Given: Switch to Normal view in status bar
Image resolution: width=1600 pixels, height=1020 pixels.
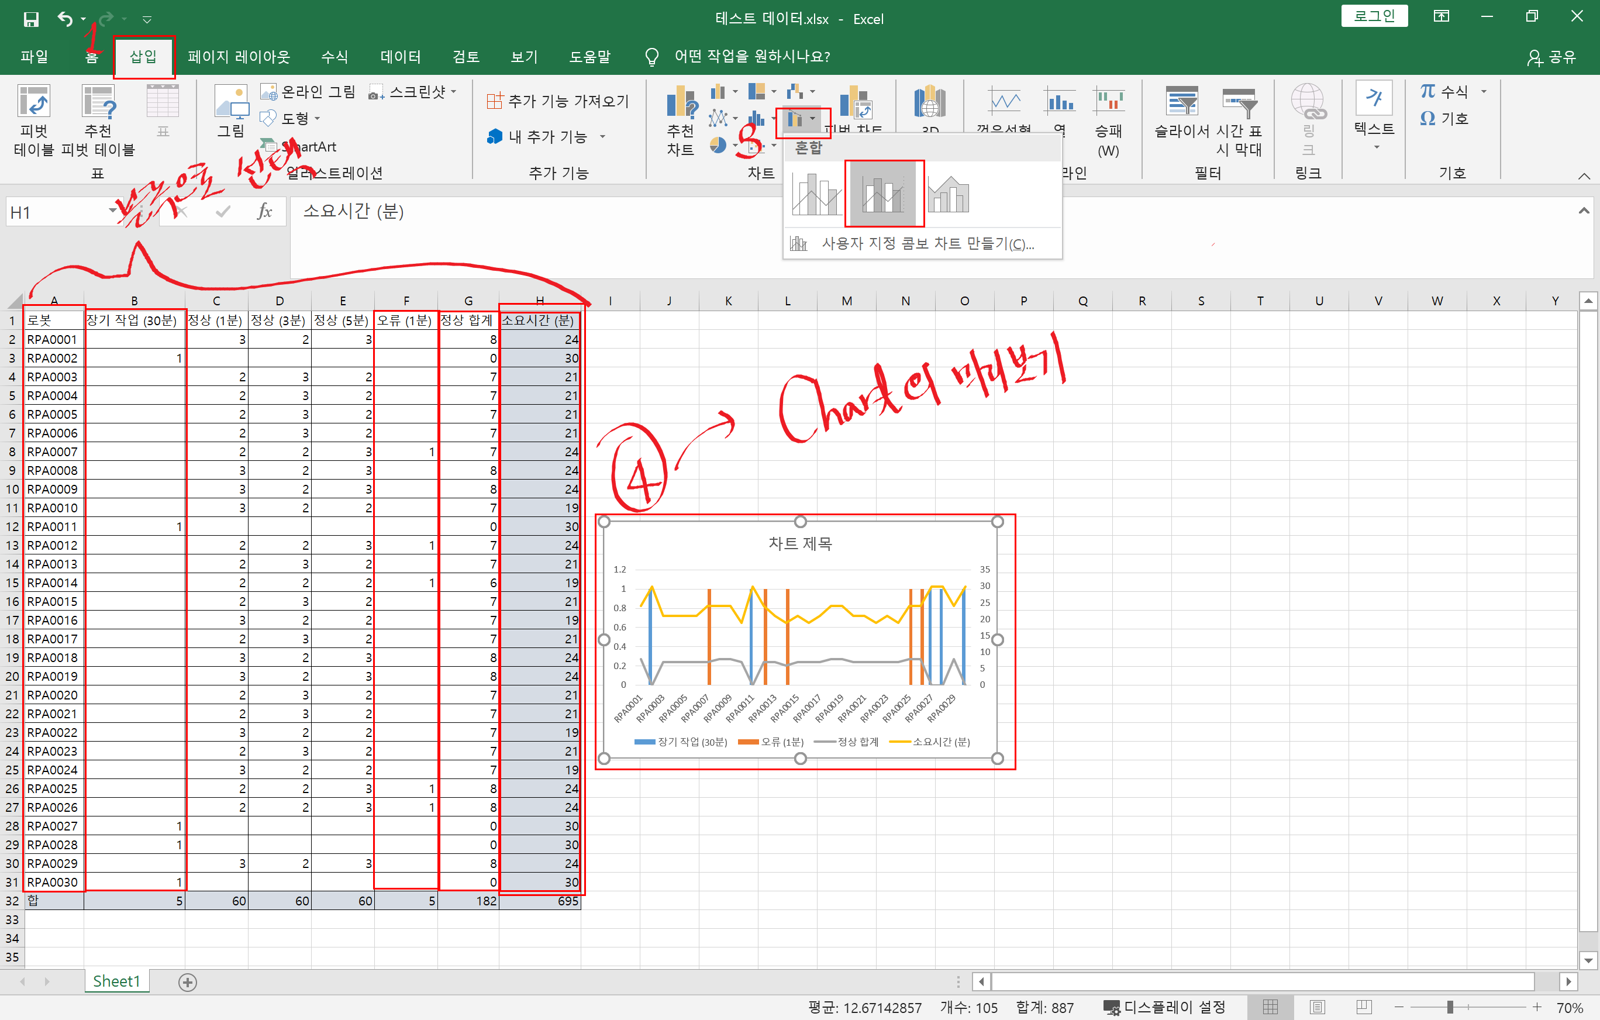Looking at the screenshot, I should coord(1270,1007).
